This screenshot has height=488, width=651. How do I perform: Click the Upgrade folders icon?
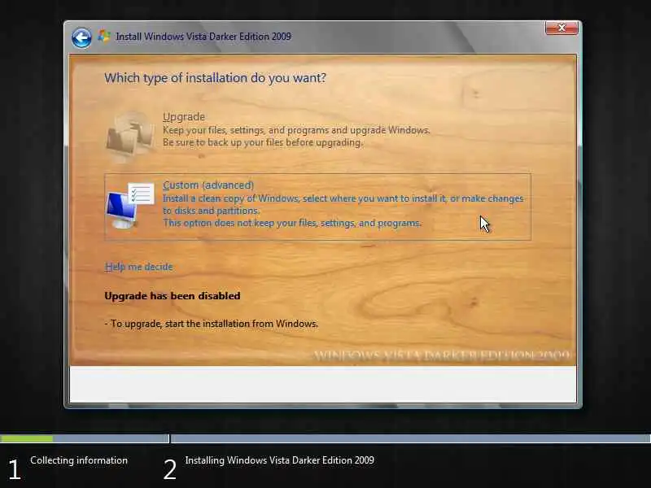point(129,136)
